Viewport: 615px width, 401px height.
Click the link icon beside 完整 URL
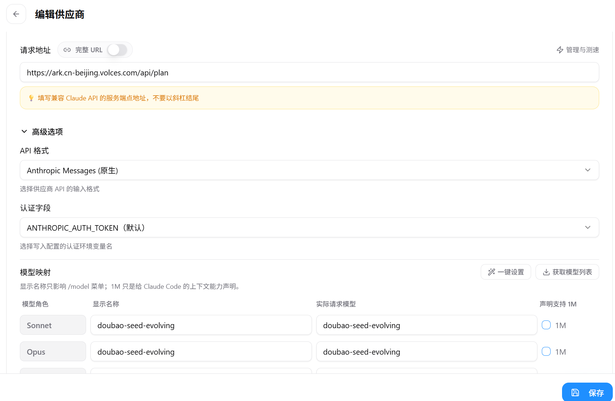click(67, 50)
